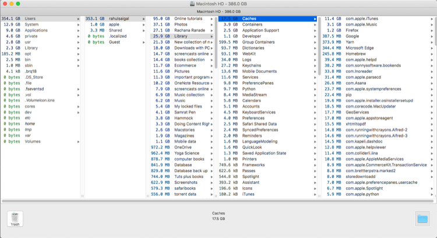Select the Google cache folder
Screen dimensions: 437x238
coord(378,36)
